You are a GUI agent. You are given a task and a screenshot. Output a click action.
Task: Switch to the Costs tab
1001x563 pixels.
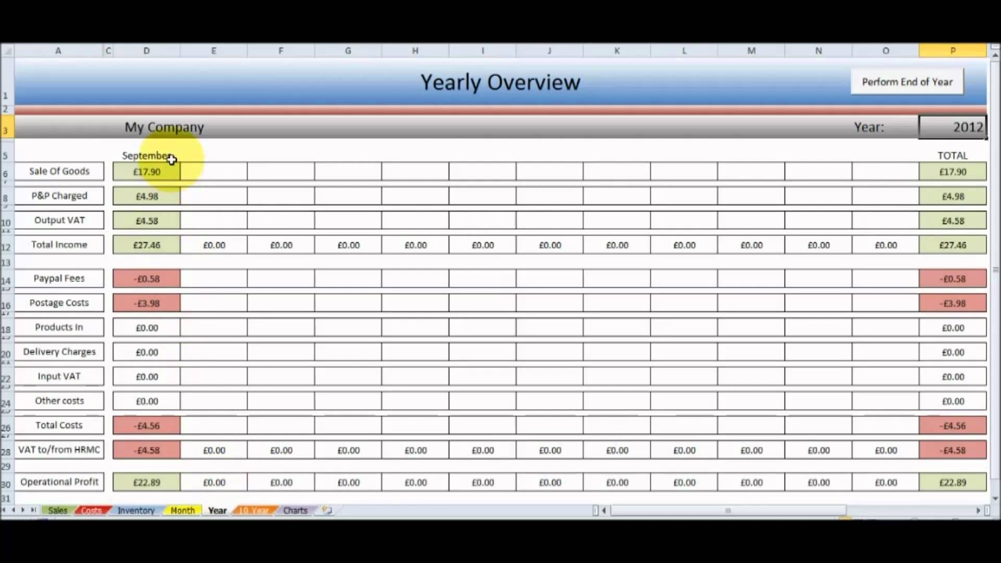pos(90,510)
